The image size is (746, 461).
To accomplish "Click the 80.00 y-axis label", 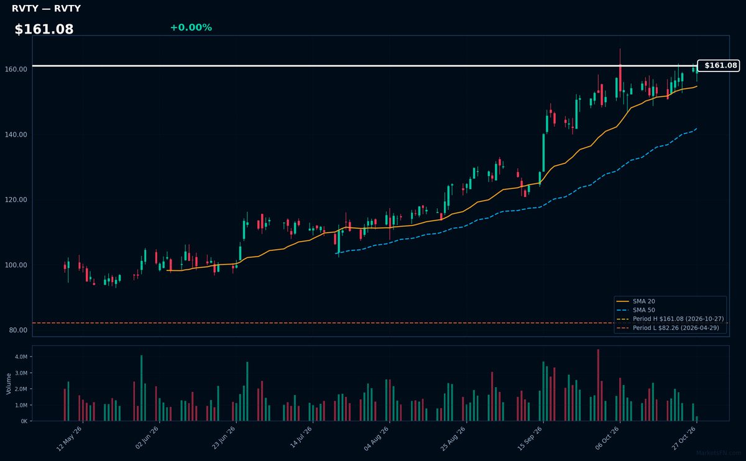I will 18,331.
